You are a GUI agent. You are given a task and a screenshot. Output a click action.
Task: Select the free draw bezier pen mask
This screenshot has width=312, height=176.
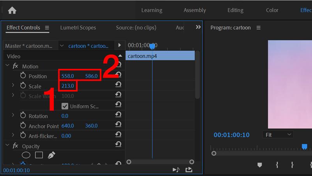pos(51,155)
